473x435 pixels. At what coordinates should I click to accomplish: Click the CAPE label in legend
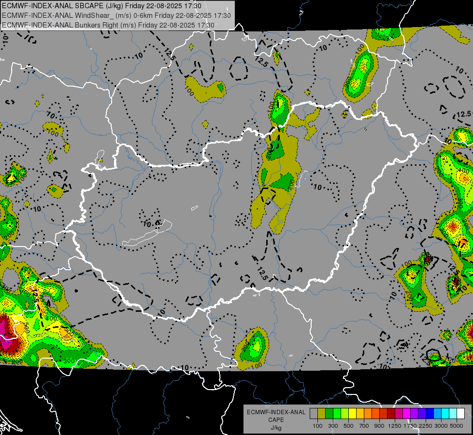pyautogui.click(x=276, y=420)
